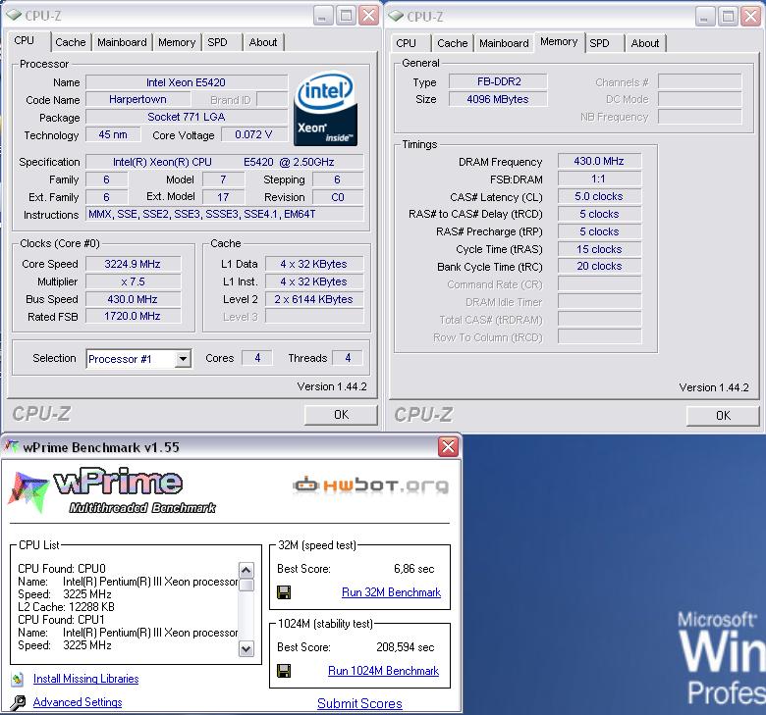Click save icon next to Run 32M Benchmark
766x715 pixels.
click(284, 592)
